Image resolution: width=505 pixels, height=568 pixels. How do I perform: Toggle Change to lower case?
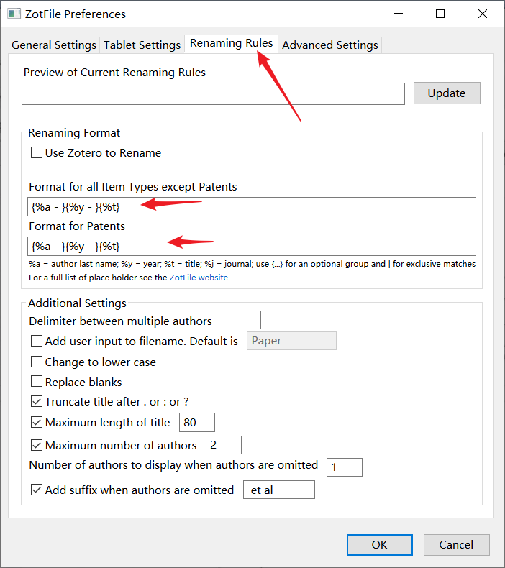[37, 362]
